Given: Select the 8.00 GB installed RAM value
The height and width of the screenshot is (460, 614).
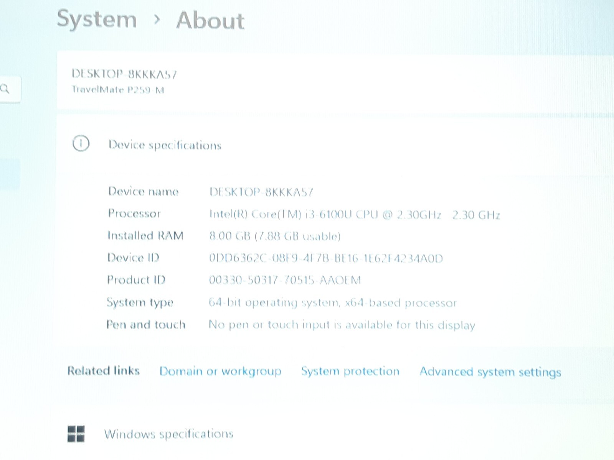Looking at the screenshot, I should pyautogui.click(x=275, y=236).
